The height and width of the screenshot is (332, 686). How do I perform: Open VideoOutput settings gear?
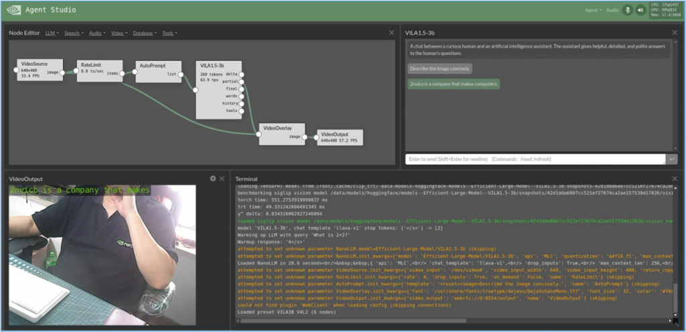click(x=212, y=178)
